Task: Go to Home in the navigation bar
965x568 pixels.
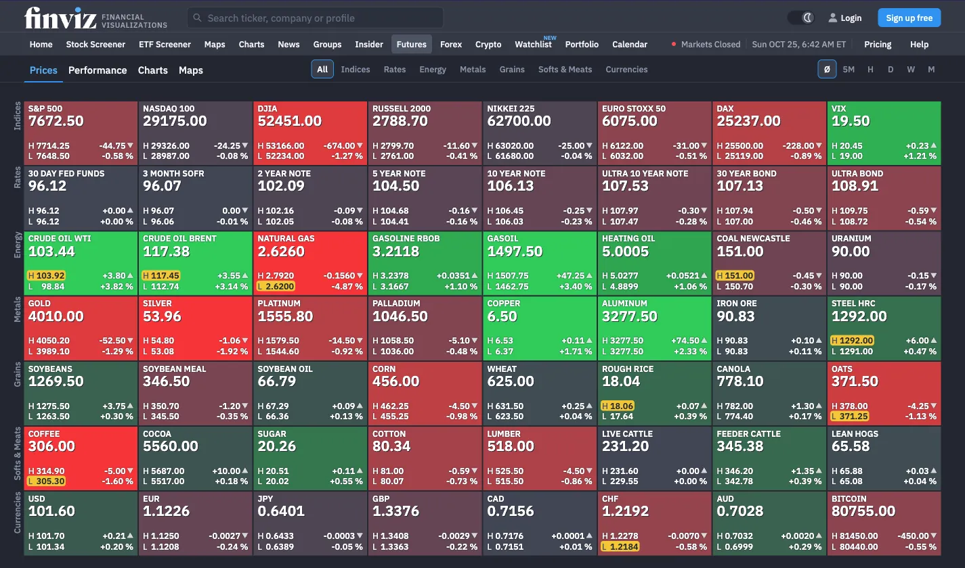Action: click(x=41, y=45)
